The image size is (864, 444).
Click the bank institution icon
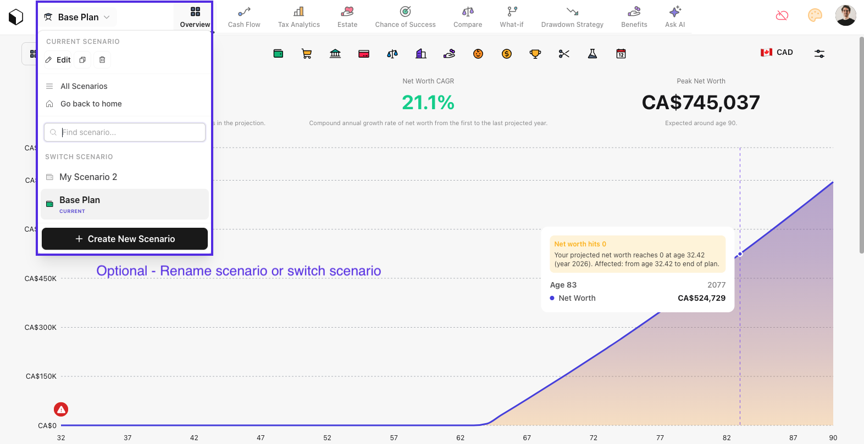coord(335,53)
